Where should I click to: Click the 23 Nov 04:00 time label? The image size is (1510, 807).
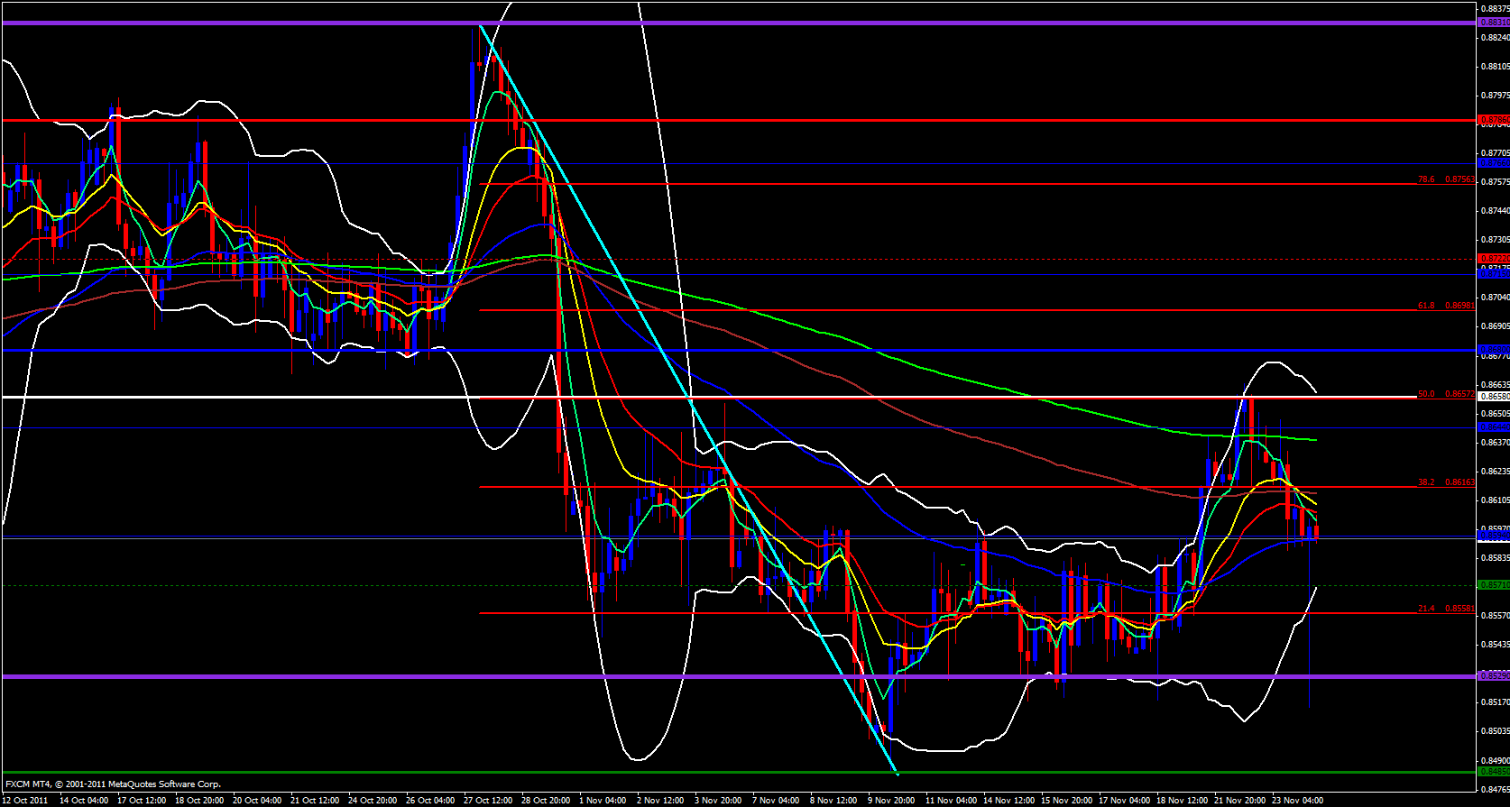click(1295, 800)
